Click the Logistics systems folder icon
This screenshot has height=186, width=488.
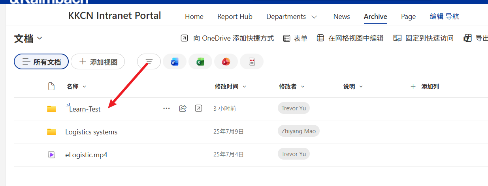(51, 132)
